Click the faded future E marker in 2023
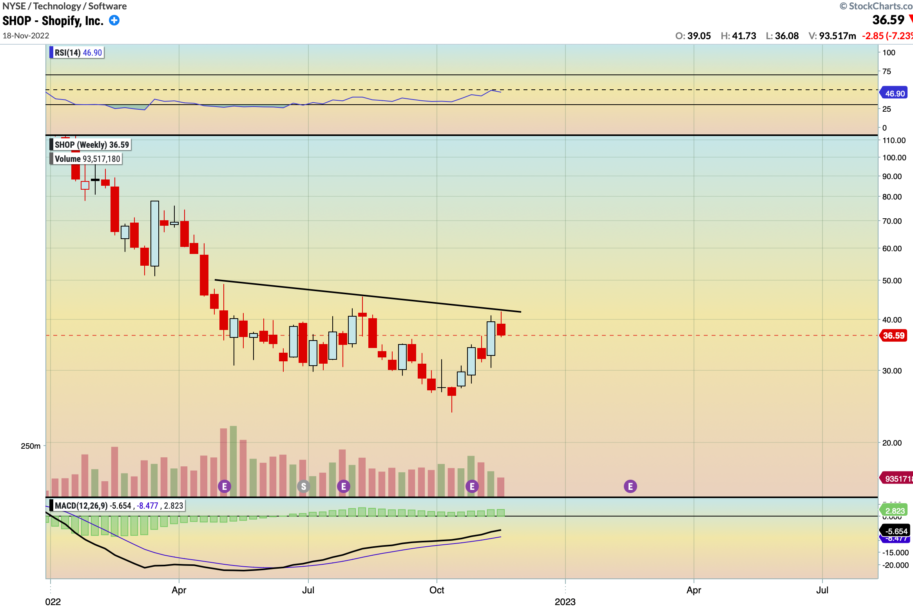 click(631, 486)
